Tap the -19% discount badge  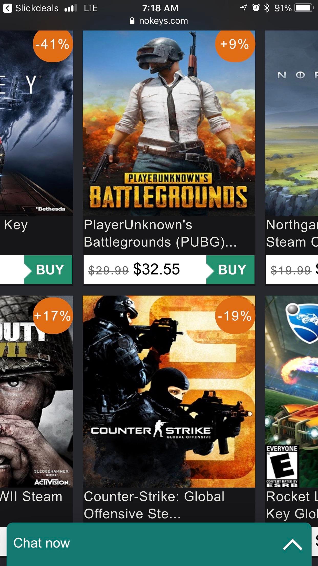click(x=235, y=316)
